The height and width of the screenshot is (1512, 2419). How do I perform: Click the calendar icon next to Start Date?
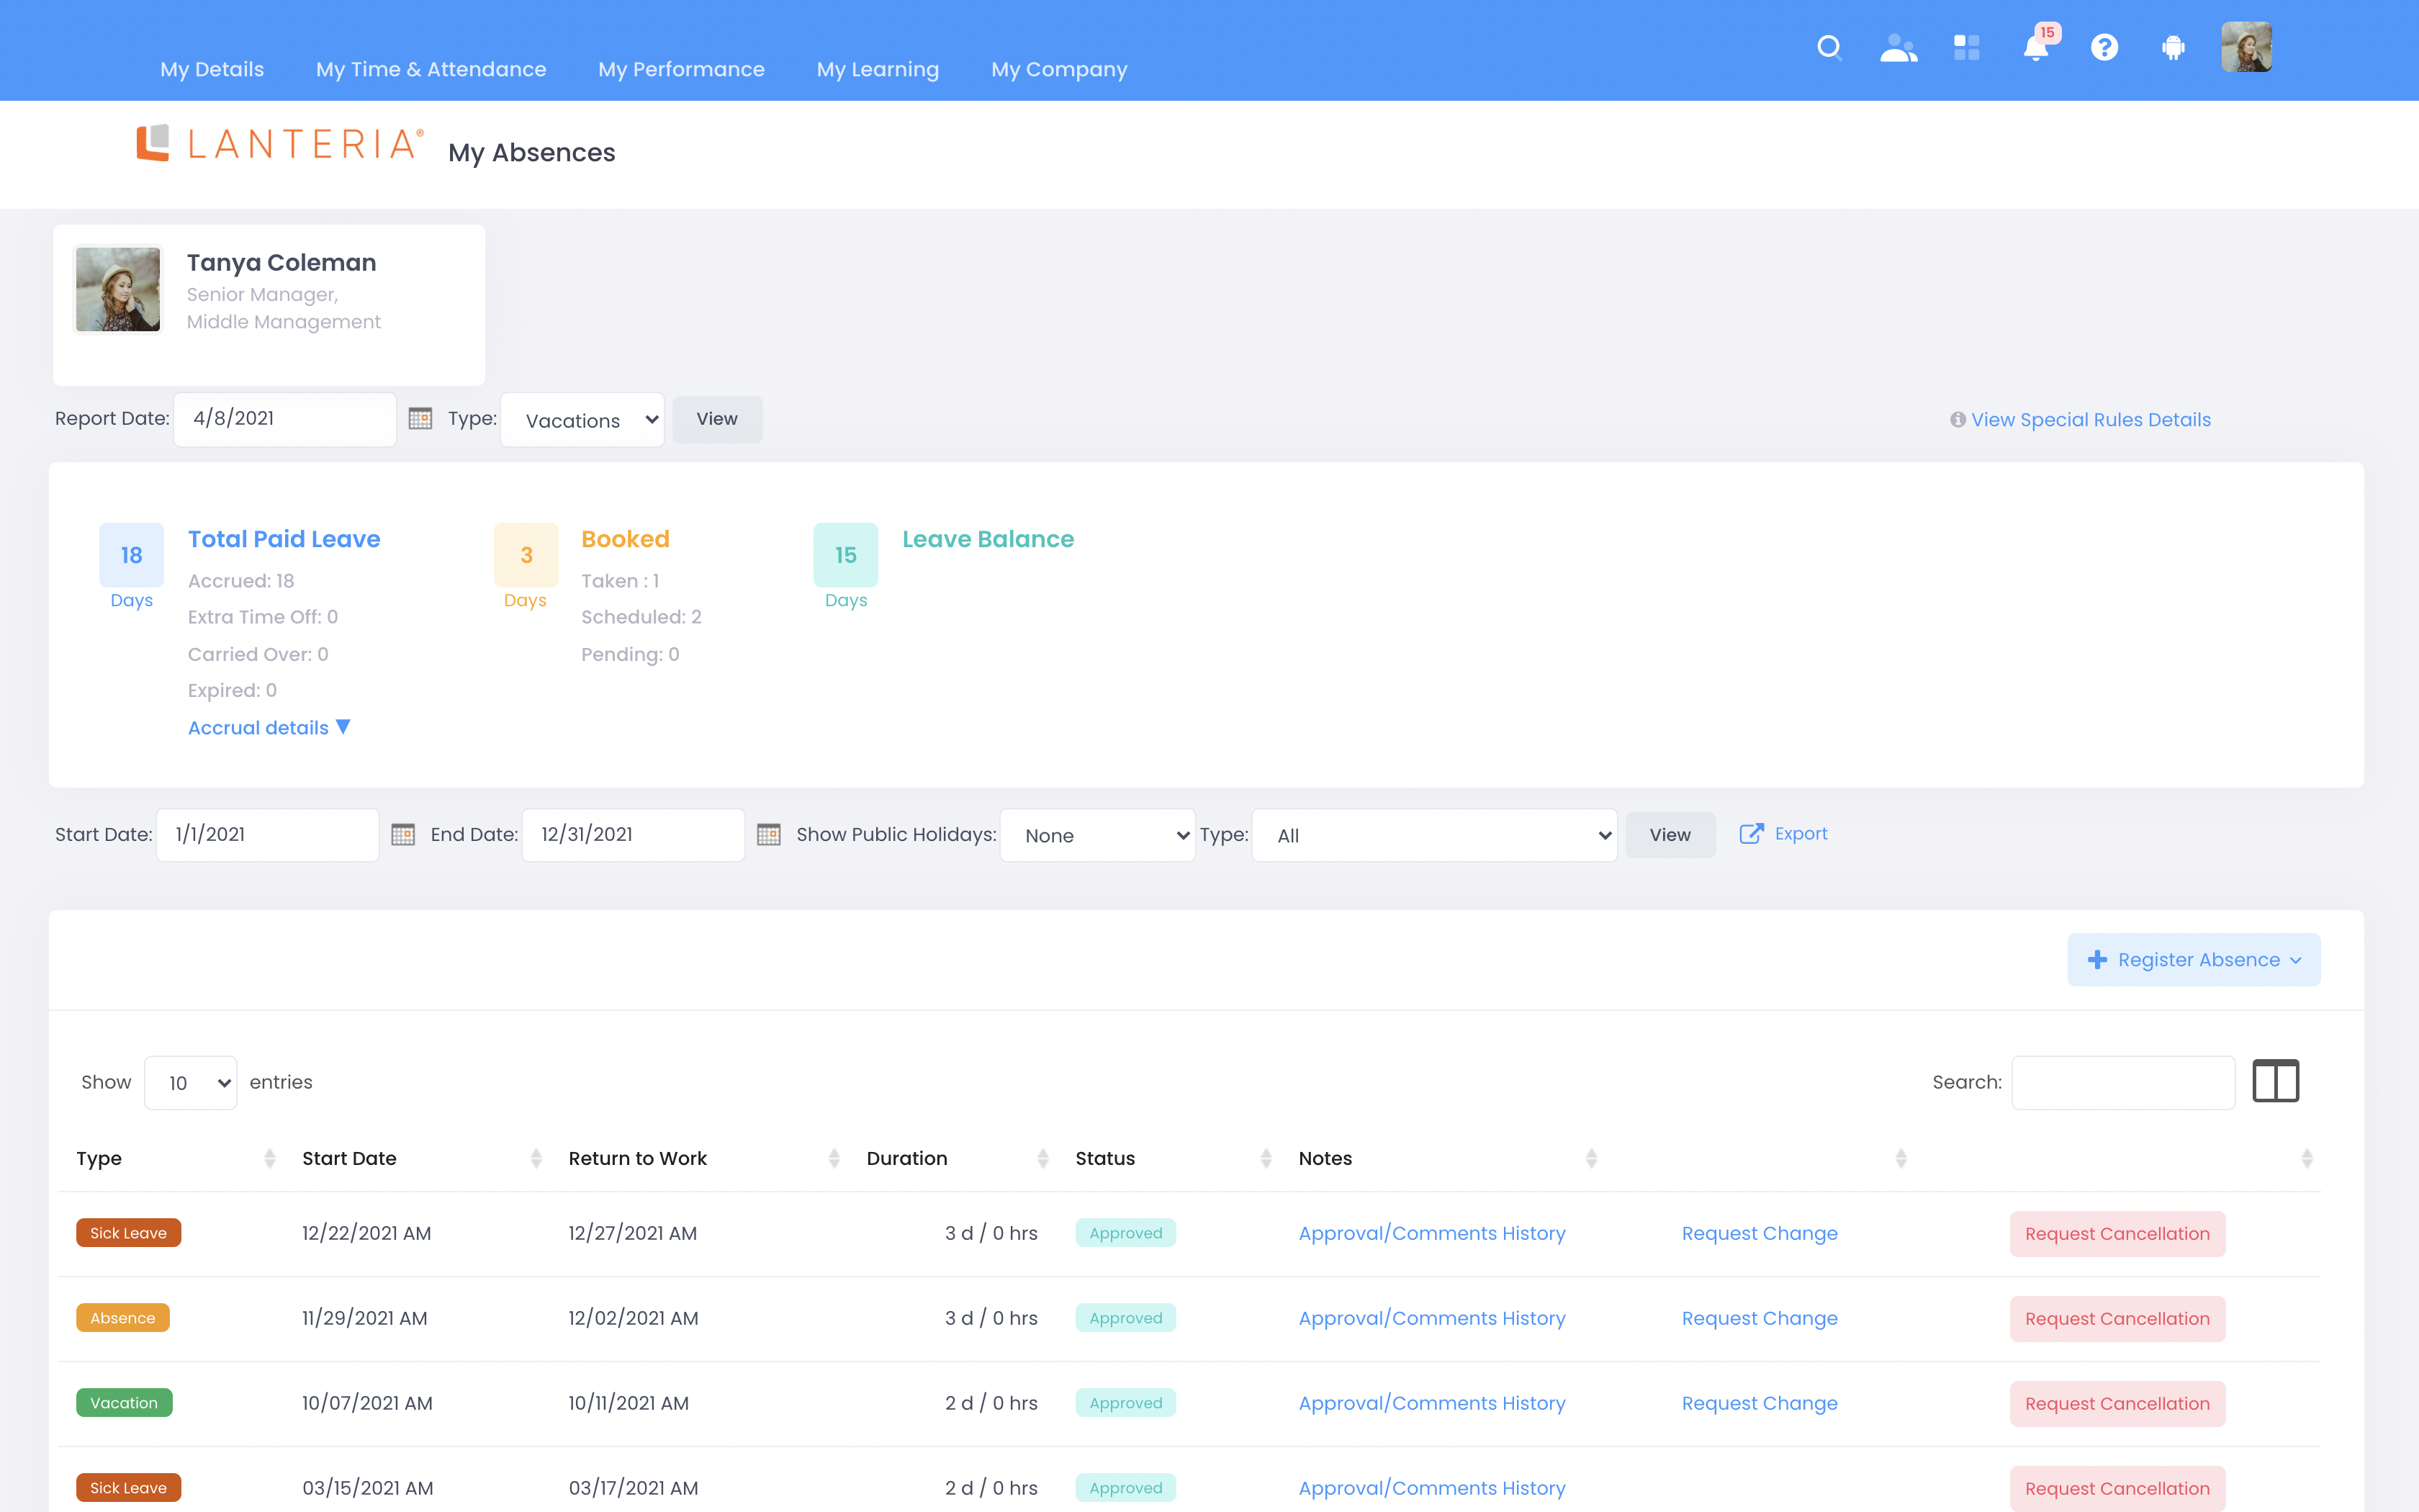402,834
